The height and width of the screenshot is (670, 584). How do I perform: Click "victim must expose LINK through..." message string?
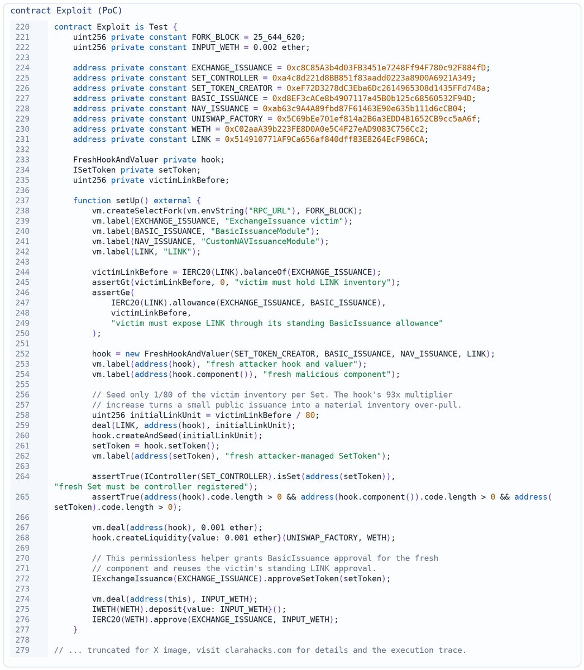tap(277, 323)
